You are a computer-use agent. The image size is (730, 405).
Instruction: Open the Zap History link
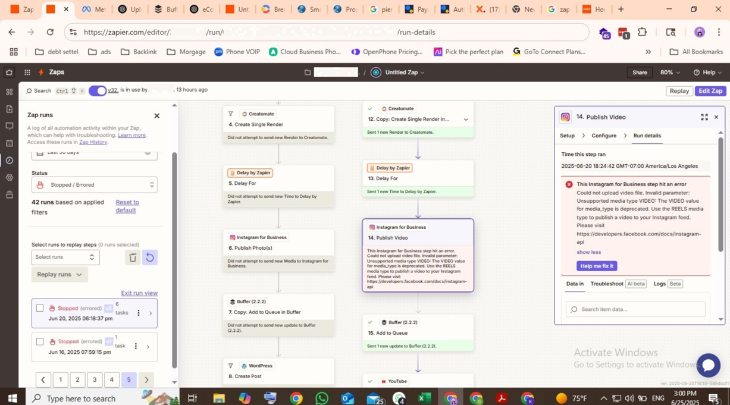click(93, 142)
